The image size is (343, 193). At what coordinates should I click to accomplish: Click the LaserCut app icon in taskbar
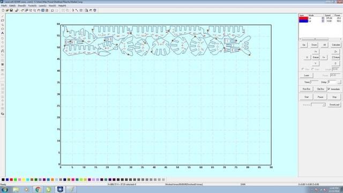pyautogui.click(x=60, y=189)
